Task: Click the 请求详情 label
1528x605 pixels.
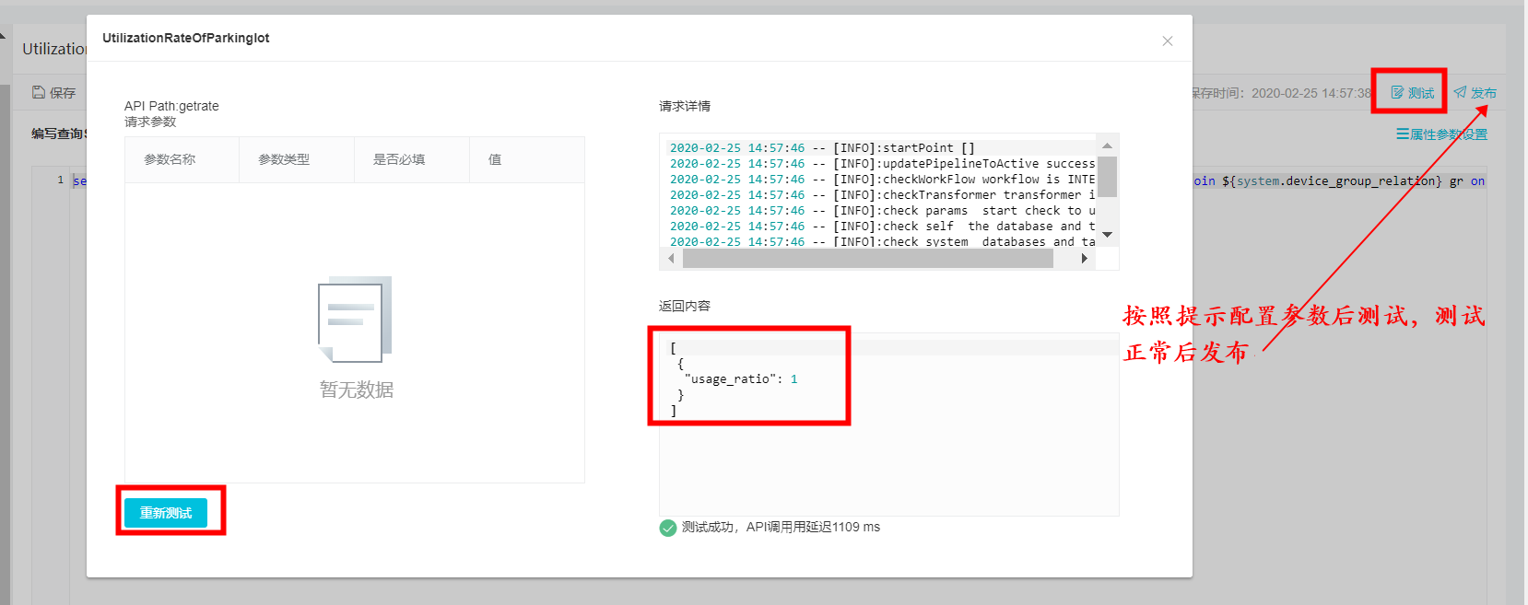Action: pyautogui.click(x=685, y=106)
